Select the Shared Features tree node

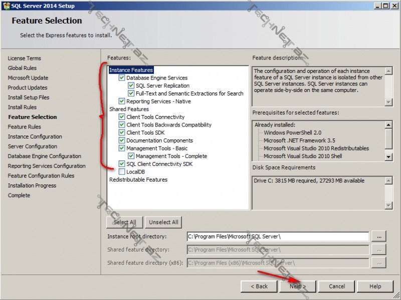tap(129, 109)
